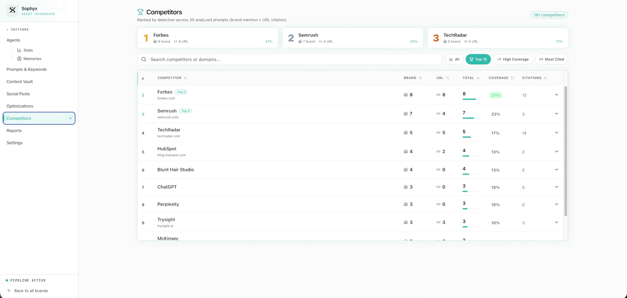Open Social Posts section

[x=18, y=94]
